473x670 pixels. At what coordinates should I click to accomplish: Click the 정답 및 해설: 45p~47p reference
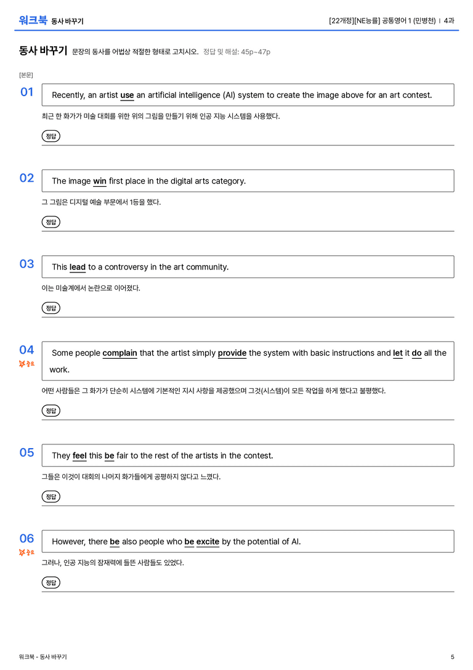pos(236,52)
